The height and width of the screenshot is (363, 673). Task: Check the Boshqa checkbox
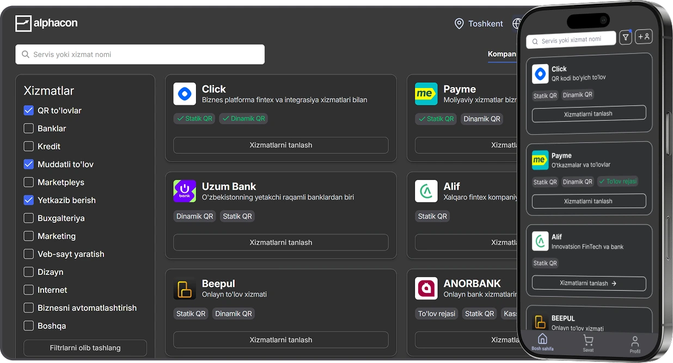coord(29,326)
